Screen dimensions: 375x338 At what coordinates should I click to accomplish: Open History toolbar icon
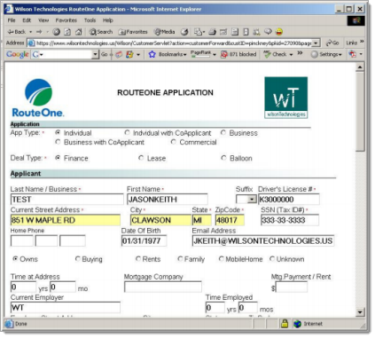[184, 32]
